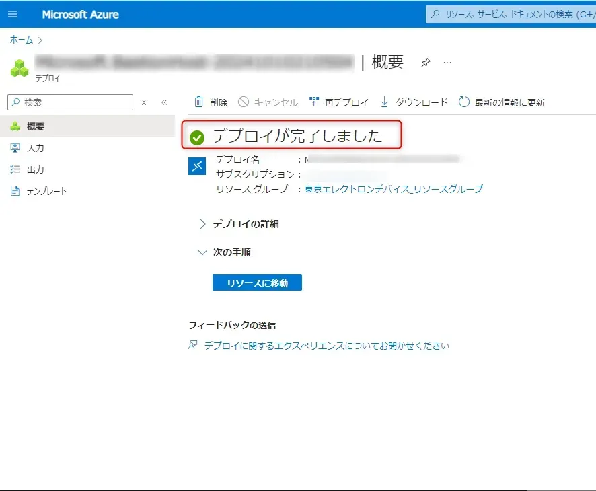
Task: Clear the sidebar search with X
Action: [x=144, y=102]
